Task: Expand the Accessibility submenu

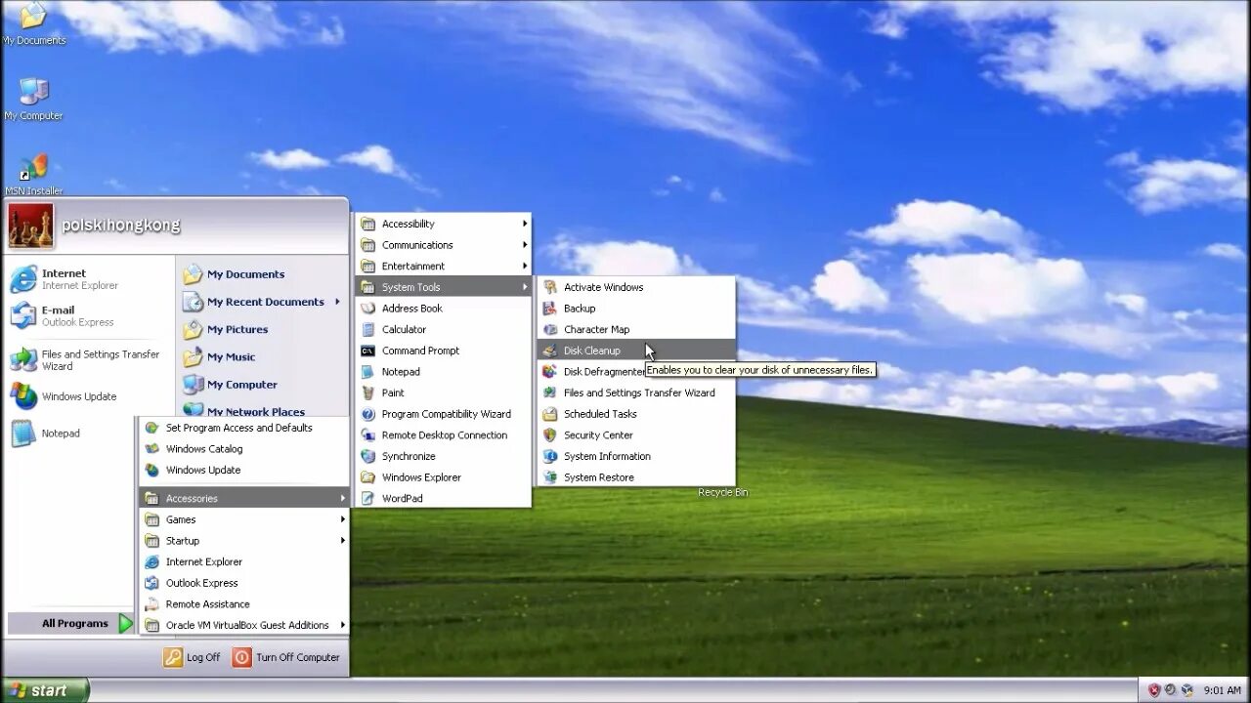Action: [x=444, y=224]
